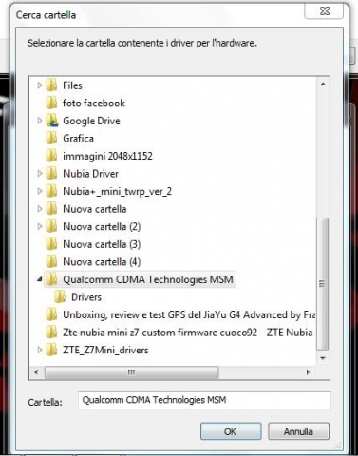
Task: Click the Nuova cartella folder icon
Action: point(51,209)
